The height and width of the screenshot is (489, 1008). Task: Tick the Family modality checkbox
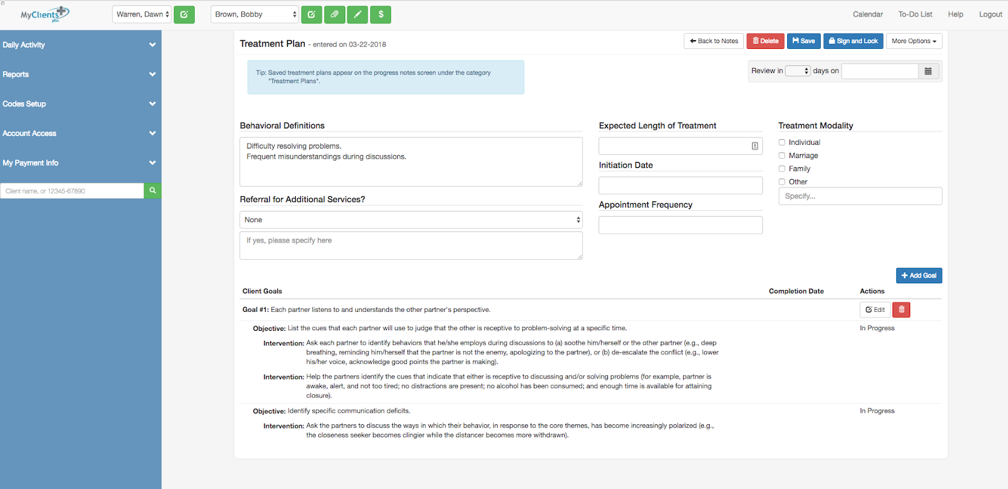pos(782,169)
